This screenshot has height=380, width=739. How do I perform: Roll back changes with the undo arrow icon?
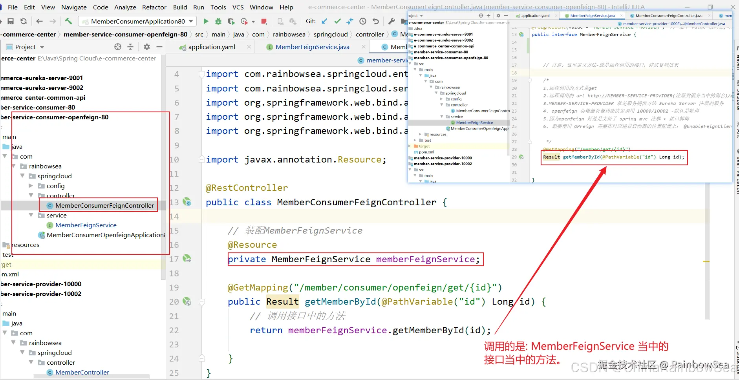pos(376,21)
